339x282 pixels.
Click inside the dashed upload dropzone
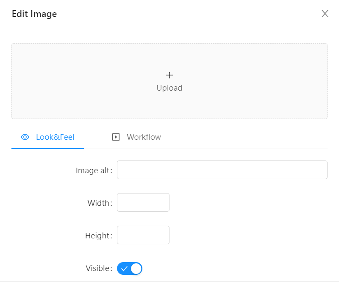(85, 80)
